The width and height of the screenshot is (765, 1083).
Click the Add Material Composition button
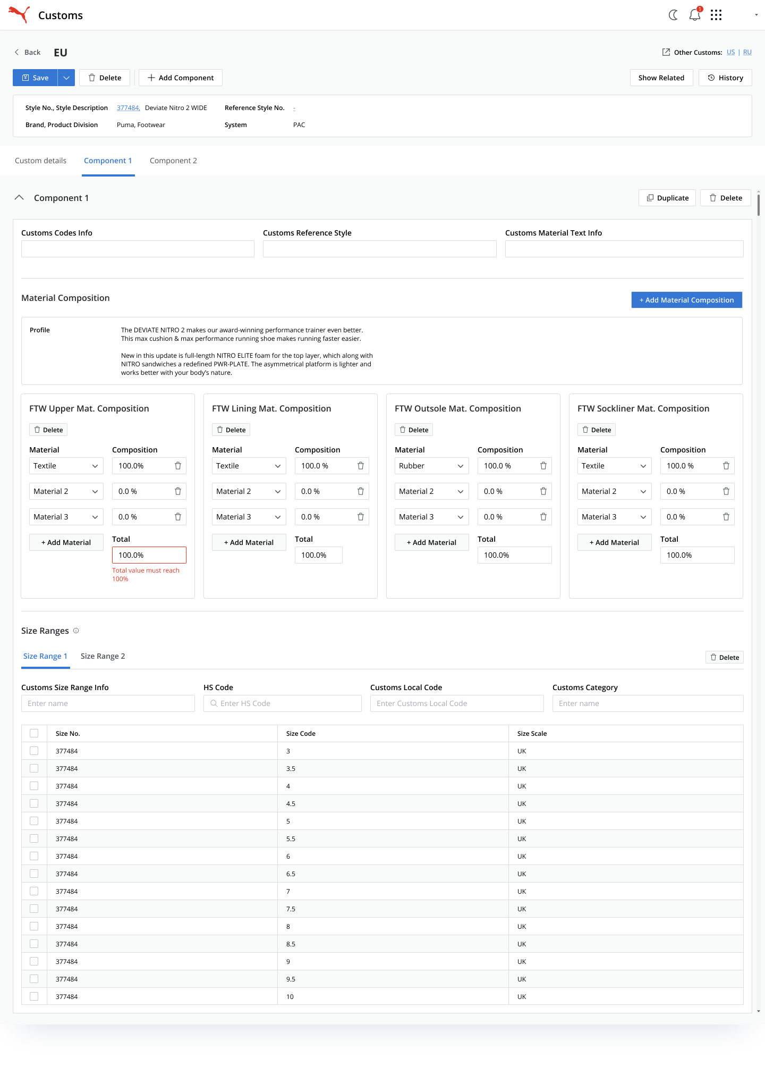pos(686,300)
